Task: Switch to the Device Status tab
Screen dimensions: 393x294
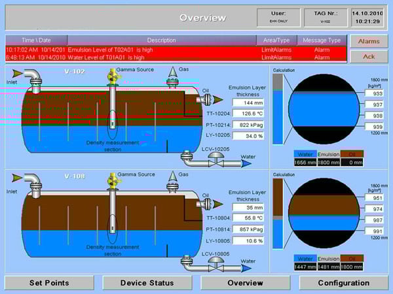Action: [x=148, y=283]
